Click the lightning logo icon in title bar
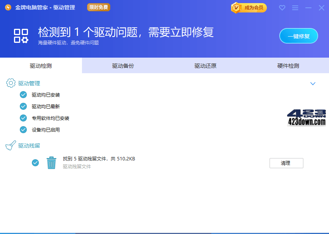The height and width of the screenshot is (234, 329). pyautogui.click(x=7, y=7)
